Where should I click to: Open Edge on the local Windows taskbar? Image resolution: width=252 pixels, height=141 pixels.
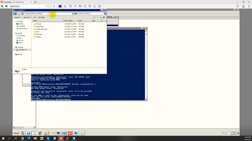tap(29, 138)
